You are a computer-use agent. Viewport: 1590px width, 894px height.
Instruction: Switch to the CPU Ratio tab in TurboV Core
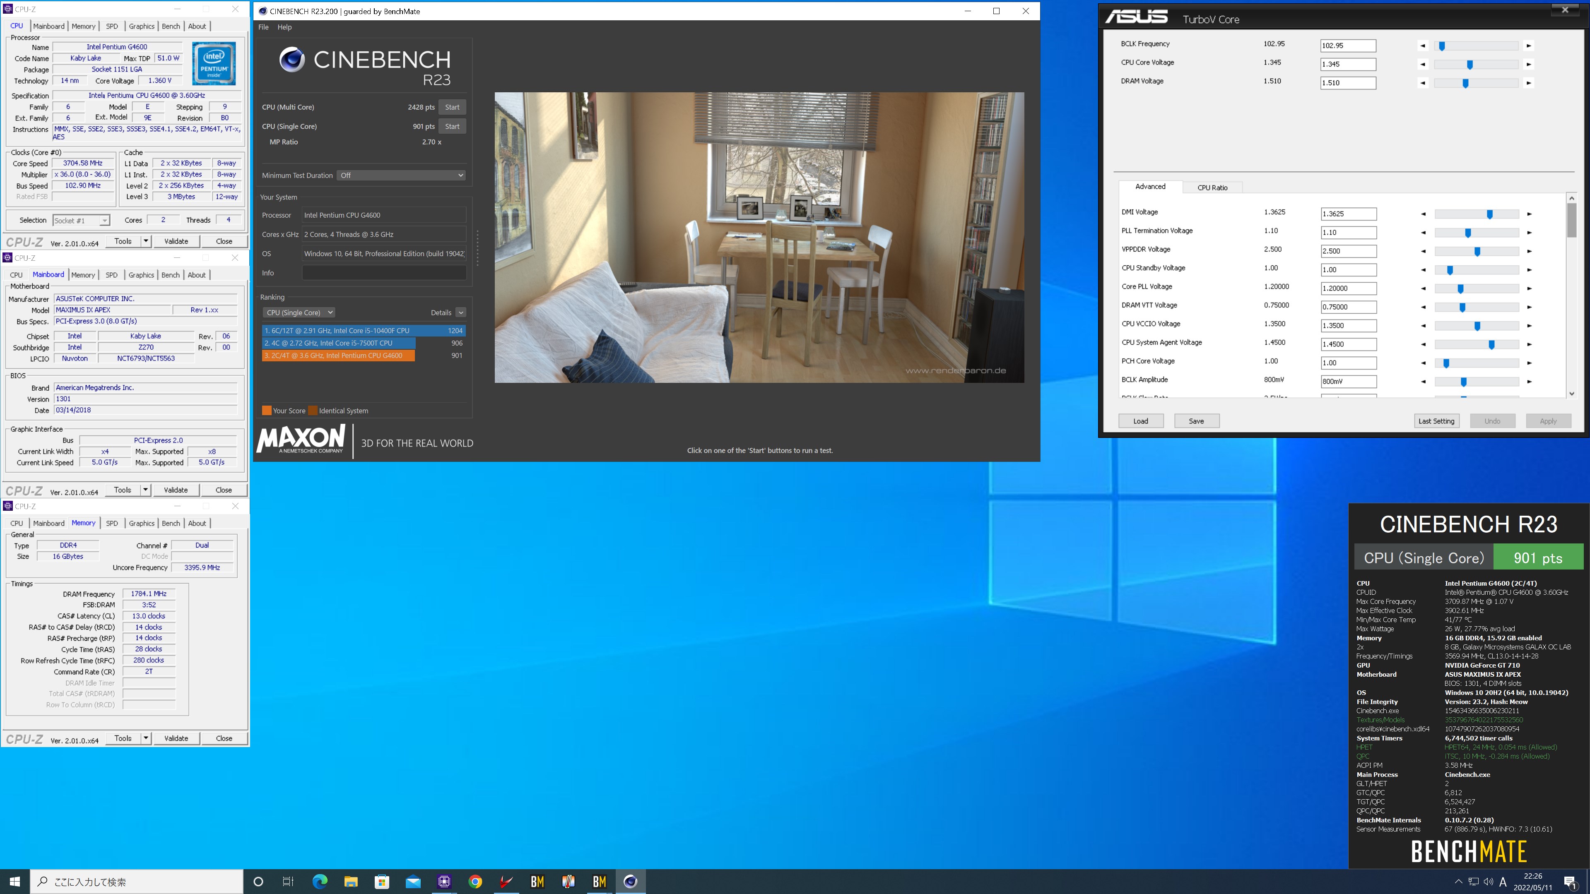[x=1212, y=187]
